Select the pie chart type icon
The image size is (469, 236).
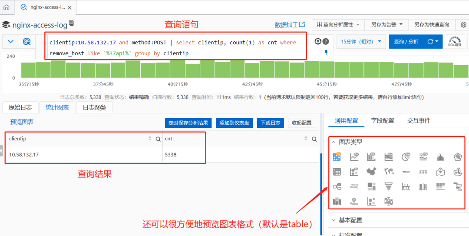pos(406,156)
